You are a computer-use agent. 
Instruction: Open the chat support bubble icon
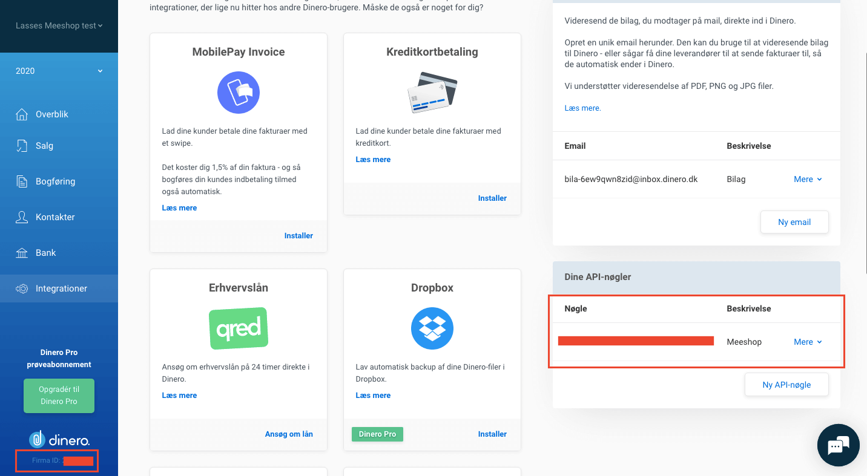(838, 445)
